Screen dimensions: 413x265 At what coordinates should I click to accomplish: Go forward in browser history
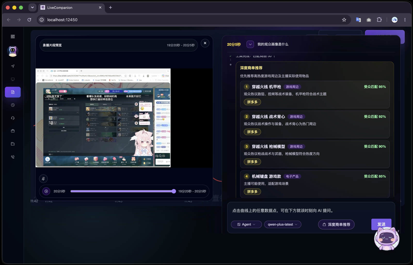coord(19,20)
